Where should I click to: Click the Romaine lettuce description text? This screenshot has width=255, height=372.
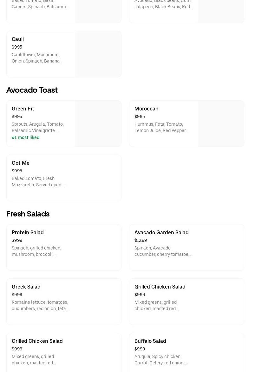pyautogui.click(x=40, y=305)
